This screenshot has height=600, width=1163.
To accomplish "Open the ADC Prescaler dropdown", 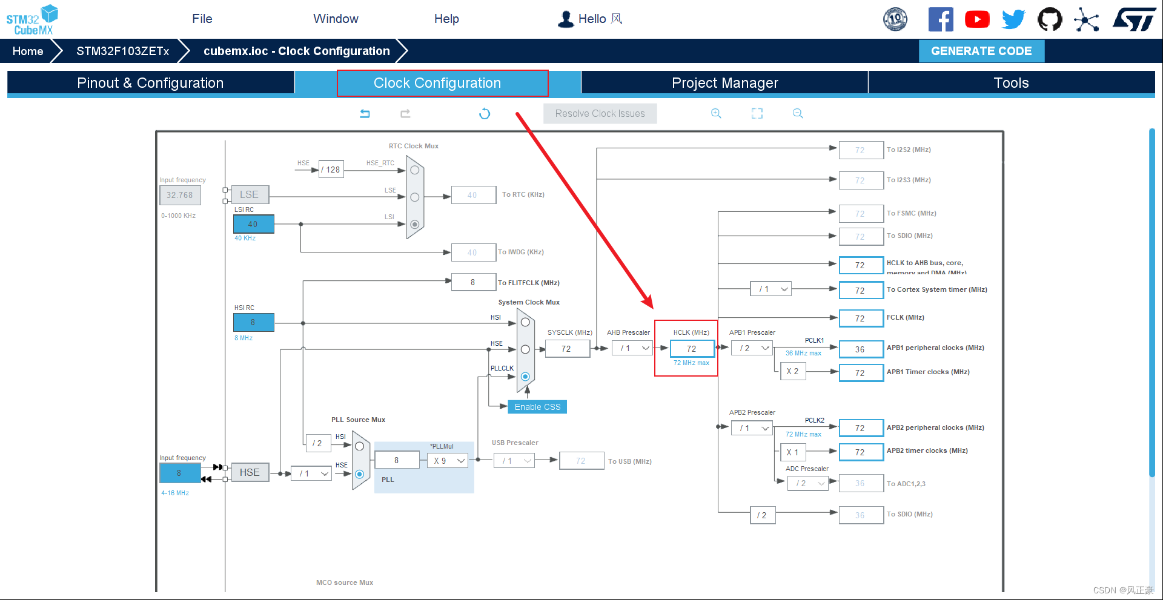I will coord(808,483).
